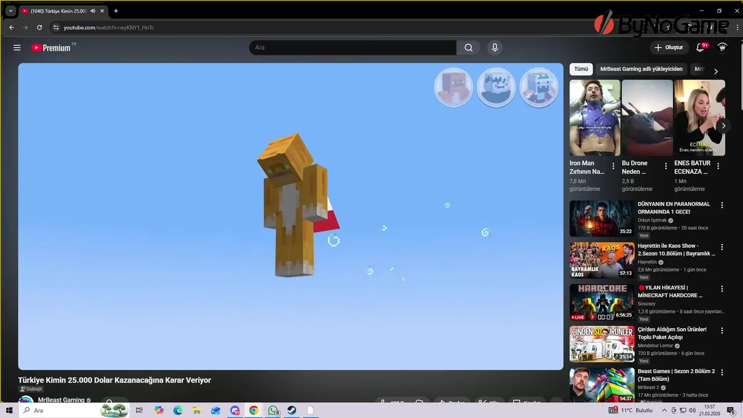Click the Kaos Show 57:13 thumbnail
The height and width of the screenshot is (418, 743).
coord(602,260)
